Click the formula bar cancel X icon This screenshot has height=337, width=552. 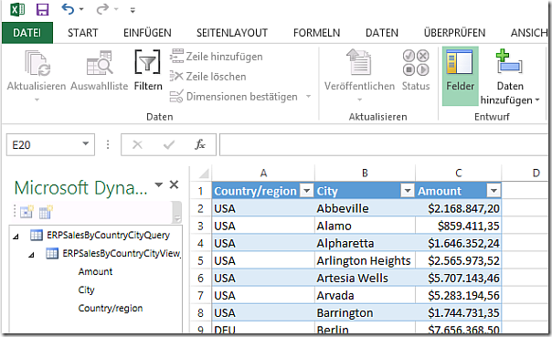coord(137,144)
